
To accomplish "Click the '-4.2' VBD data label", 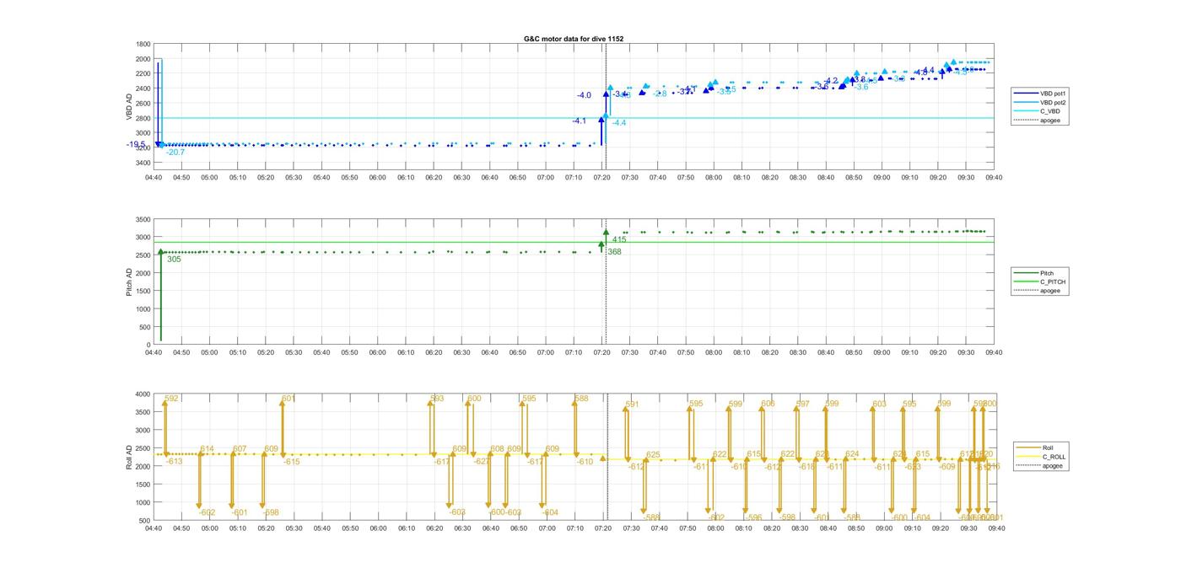I will tap(832, 81).
